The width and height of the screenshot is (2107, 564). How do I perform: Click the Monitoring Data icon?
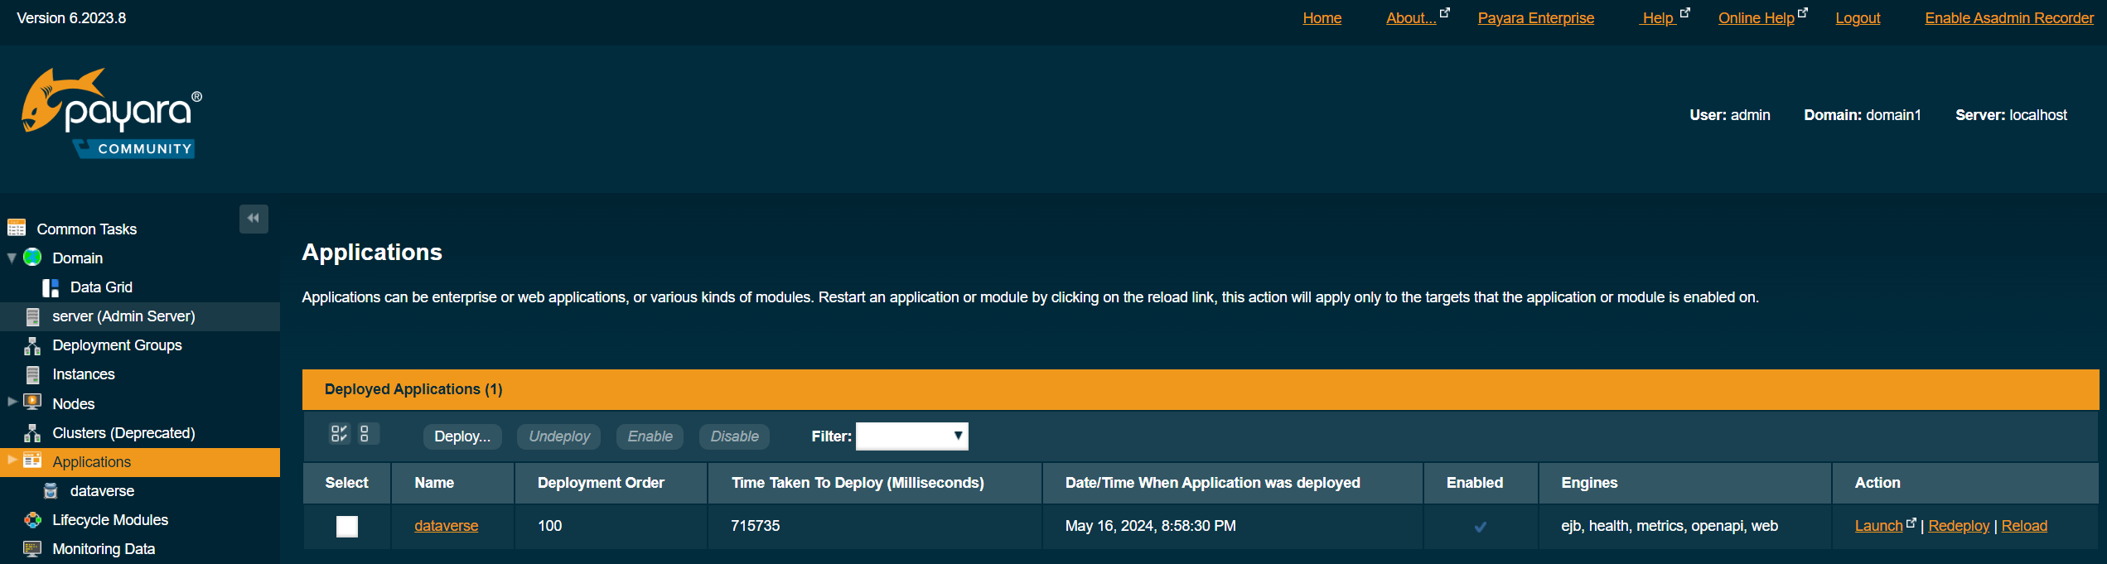tap(32, 549)
